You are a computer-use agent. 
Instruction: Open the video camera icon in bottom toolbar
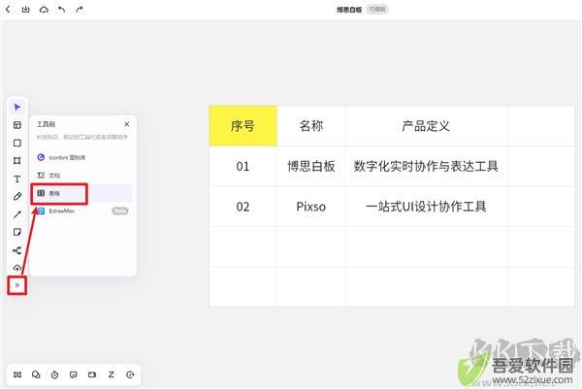[x=92, y=374]
